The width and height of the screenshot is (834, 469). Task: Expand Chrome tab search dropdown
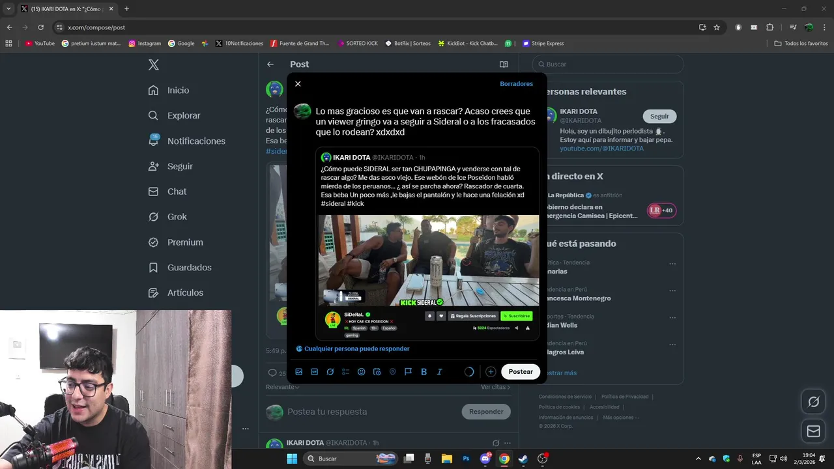point(8,9)
